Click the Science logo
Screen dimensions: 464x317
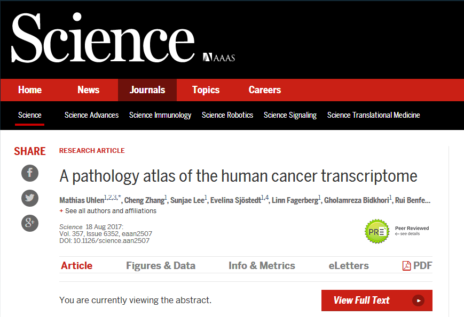103,38
